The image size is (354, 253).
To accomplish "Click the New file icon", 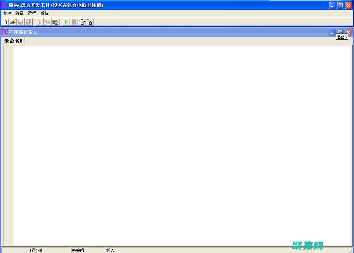I will tap(5, 22).
